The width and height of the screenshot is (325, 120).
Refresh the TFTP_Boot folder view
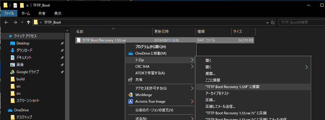[x=273, y=22]
